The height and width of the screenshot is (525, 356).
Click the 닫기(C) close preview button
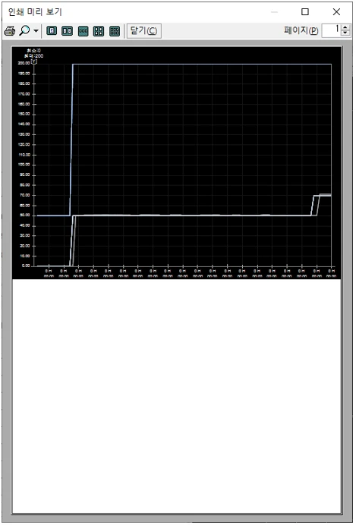(x=144, y=31)
